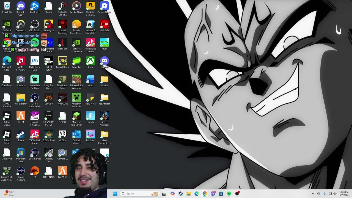This screenshot has width=352, height=198.
Task: Launch the Xbox desktop icon
Action: 90,63
